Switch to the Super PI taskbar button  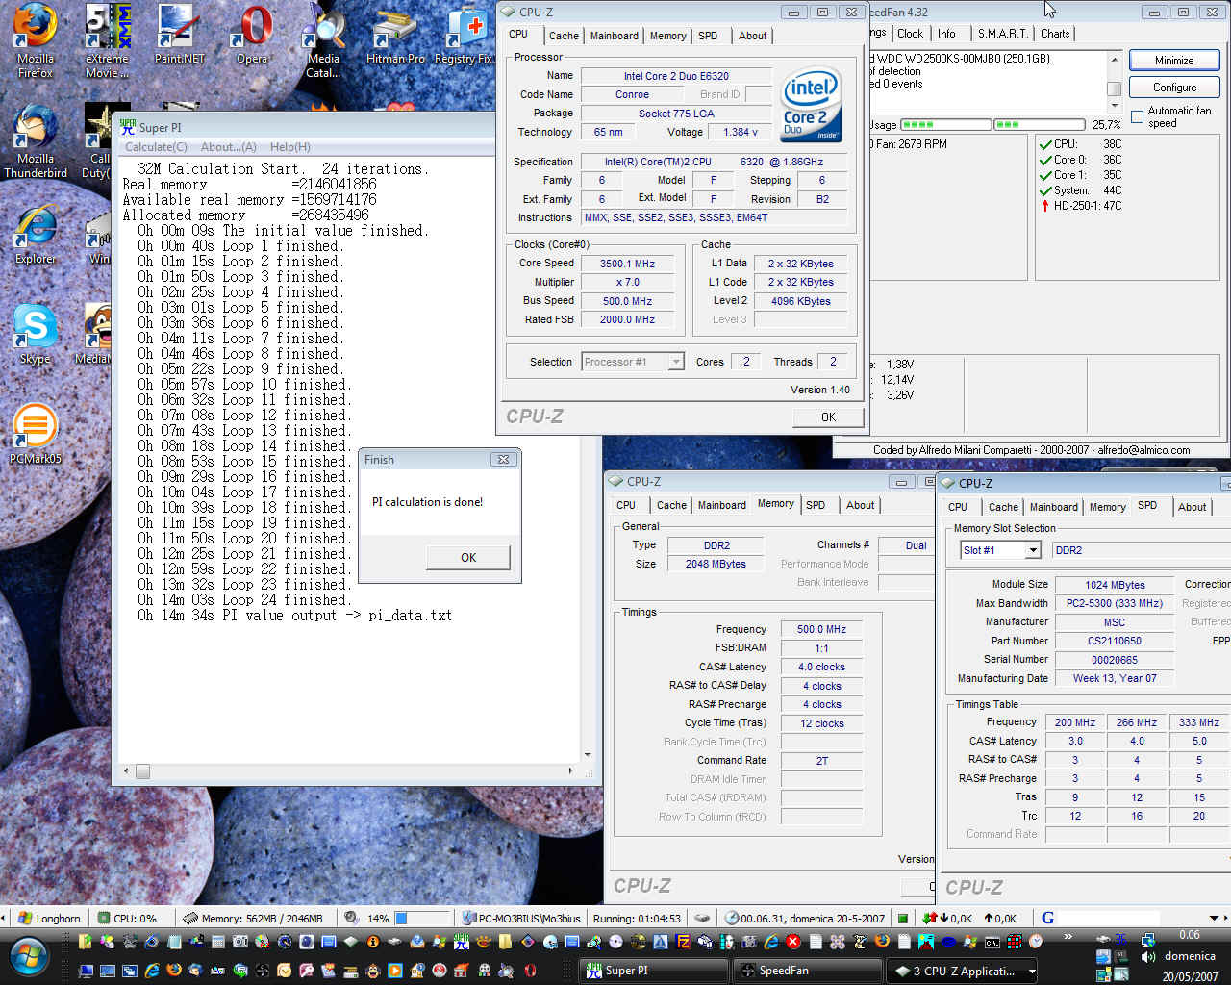point(654,971)
